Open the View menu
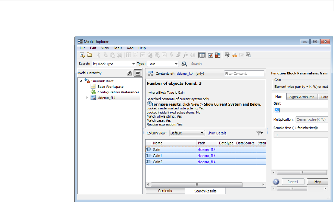Viewport: 334px width, 202px height. 105,48
